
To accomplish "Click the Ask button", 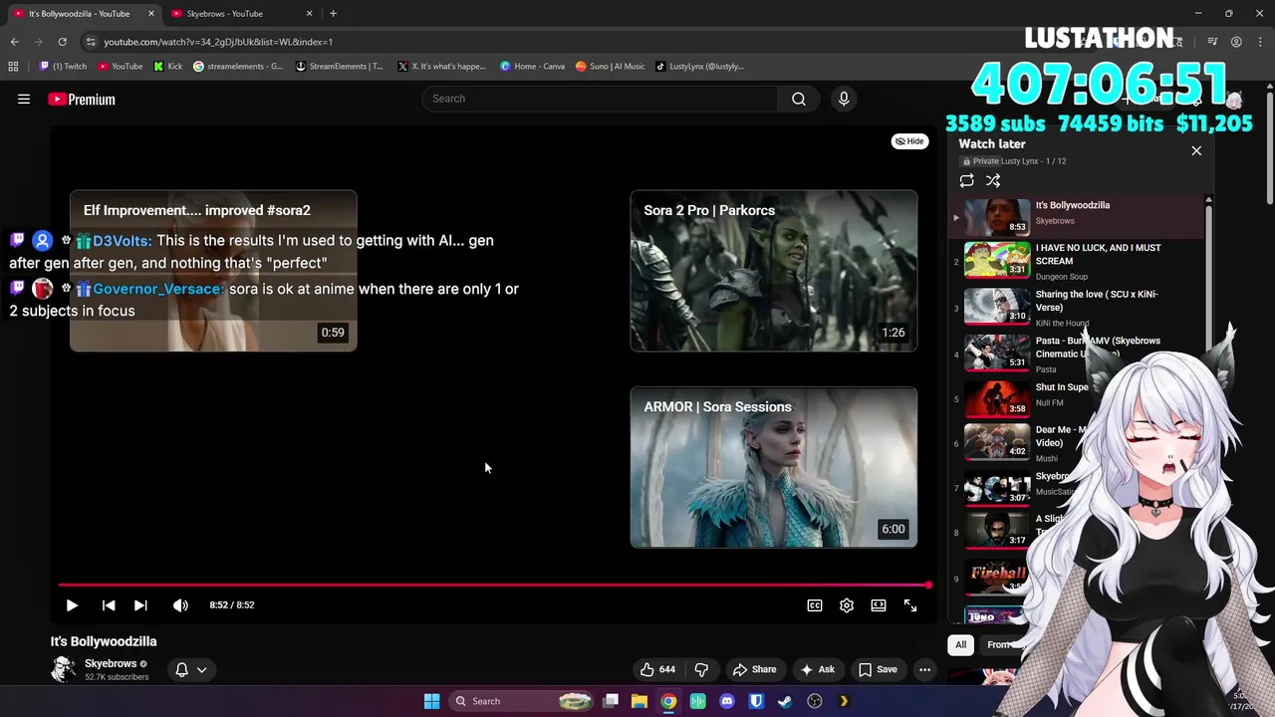I will coord(818,669).
